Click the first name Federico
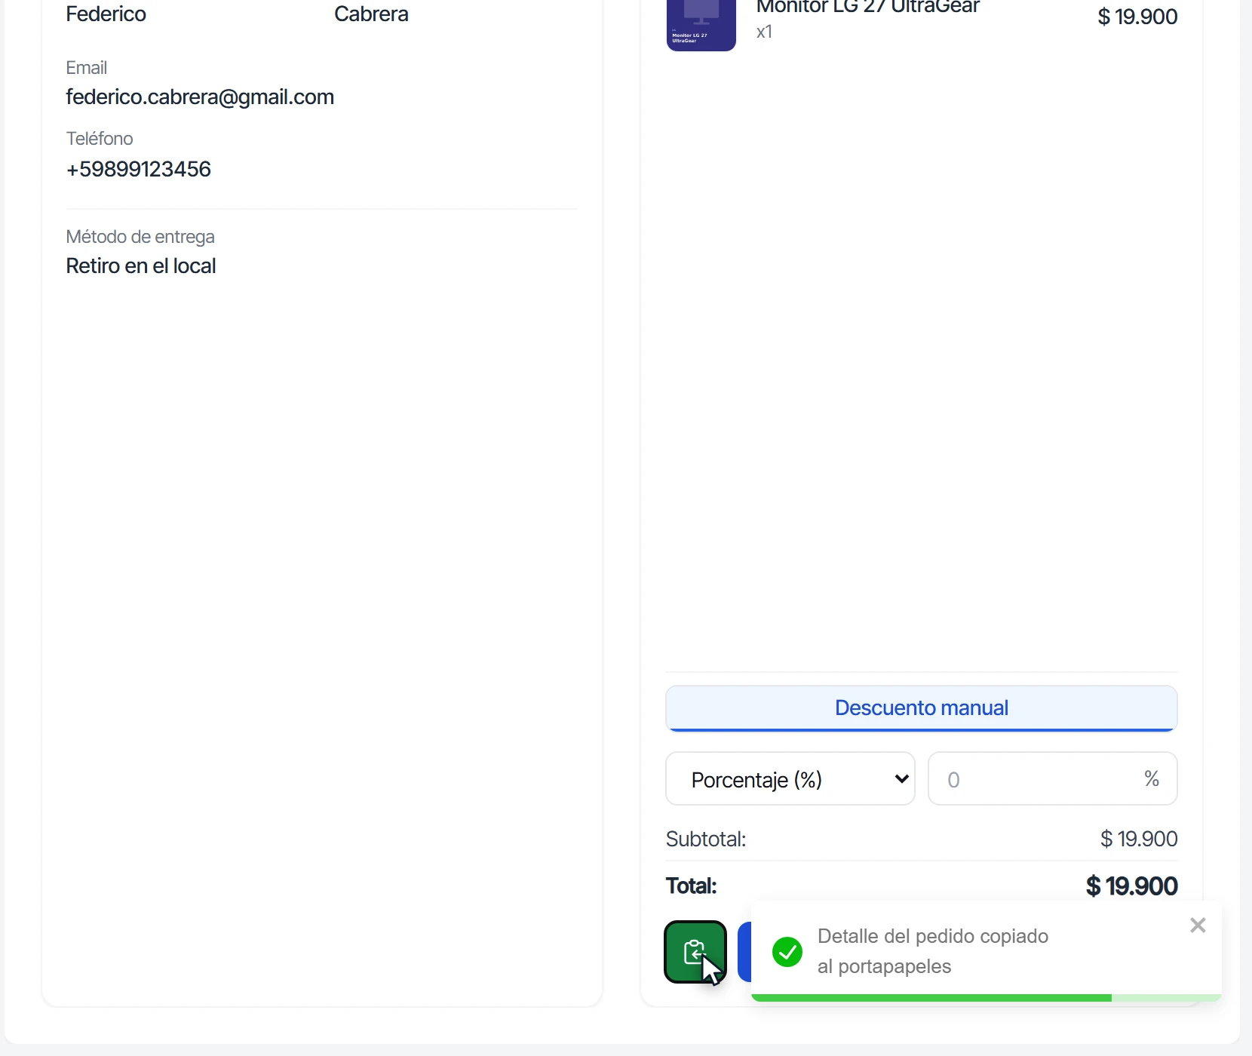 tap(106, 14)
